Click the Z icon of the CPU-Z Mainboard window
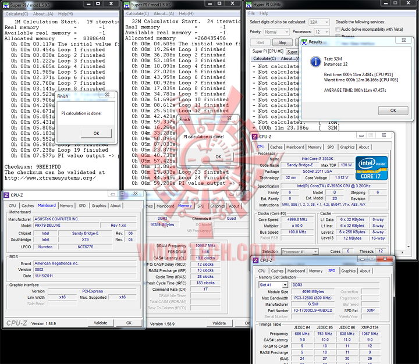The width and height of the screenshot is (419, 364). [x=6, y=195]
